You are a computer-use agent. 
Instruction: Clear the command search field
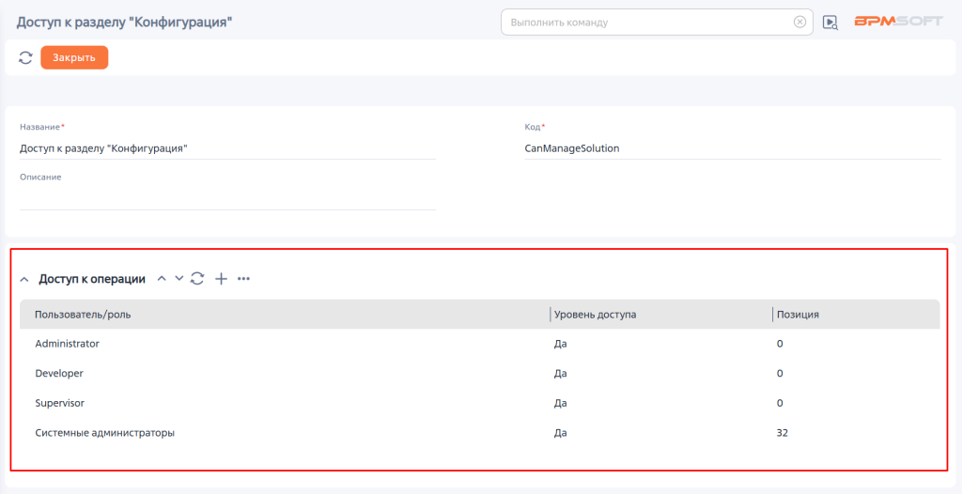pyautogui.click(x=799, y=23)
